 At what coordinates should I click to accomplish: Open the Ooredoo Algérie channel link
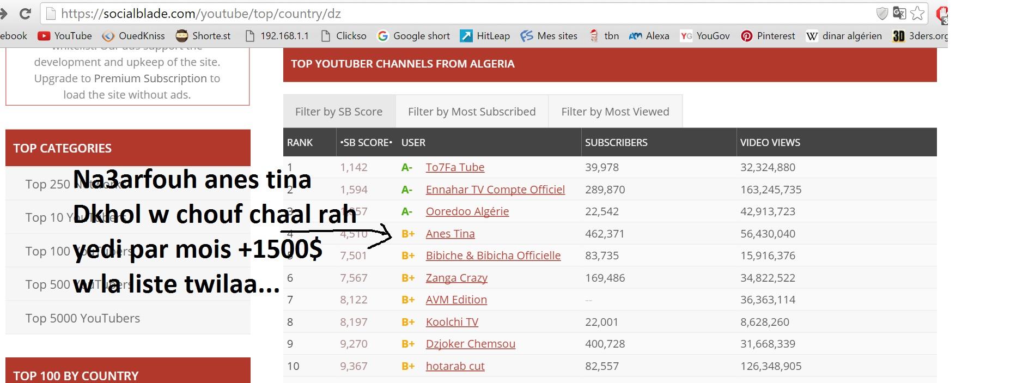pos(467,211)
